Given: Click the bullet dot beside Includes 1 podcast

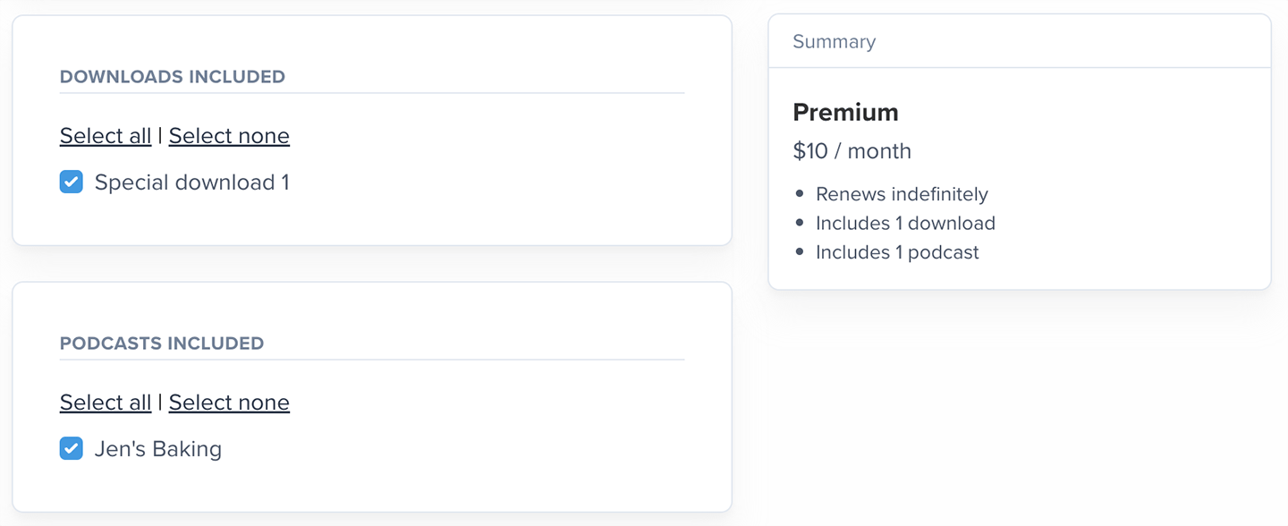Looking at the screenshot, I should (800, 252).
